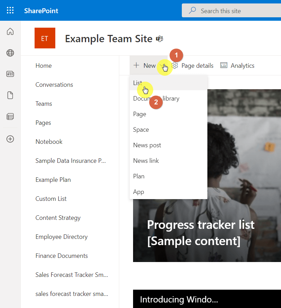Click the SharePoint brand link
This screenshot has height=308, width=281.
pyautogui.click(x=41, y=11)
